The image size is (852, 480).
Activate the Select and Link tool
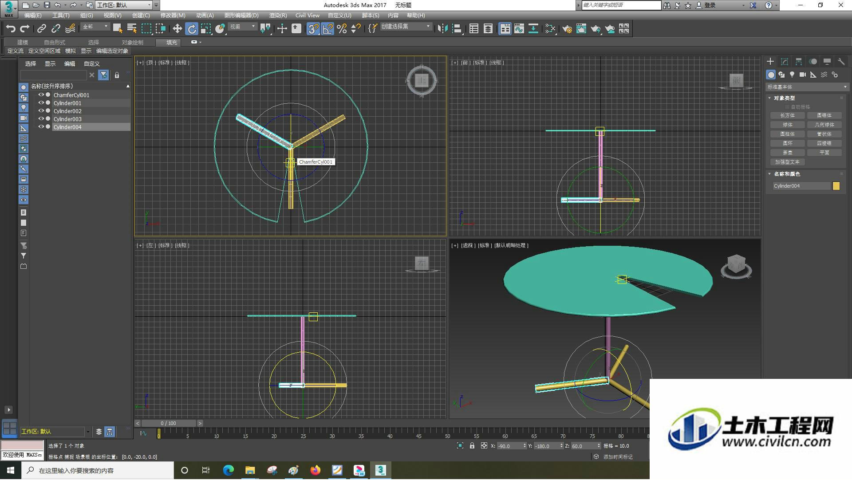41,29
